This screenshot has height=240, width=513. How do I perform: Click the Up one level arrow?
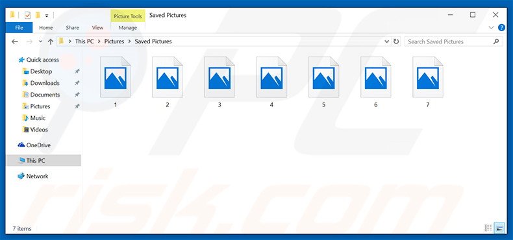(51, 42)
